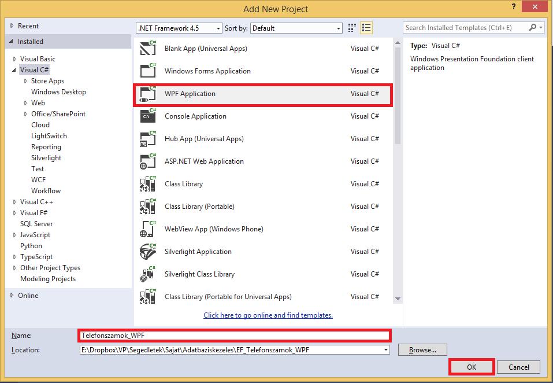Expand the Web tree node
The width and height of the screenshot is (553, 383).
pos(25,103)
